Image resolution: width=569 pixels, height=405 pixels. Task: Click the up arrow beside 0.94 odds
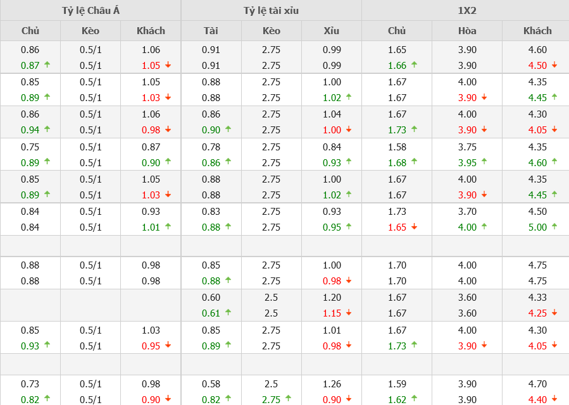pos(47,129)
